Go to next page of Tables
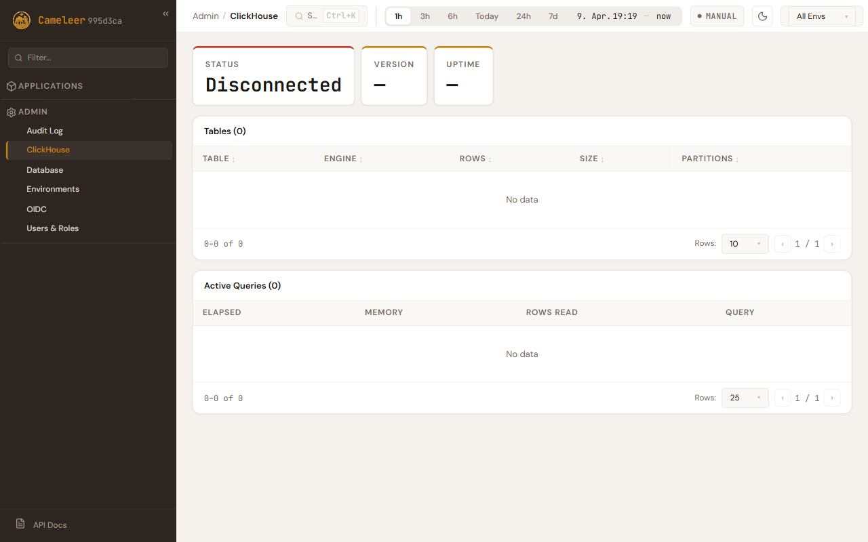 [x=832, y=244]
